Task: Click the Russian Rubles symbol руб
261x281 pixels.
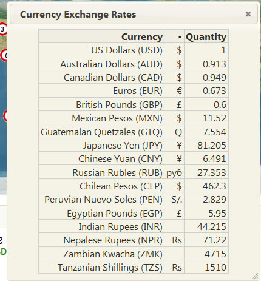Action: click(x=174, y=173)
